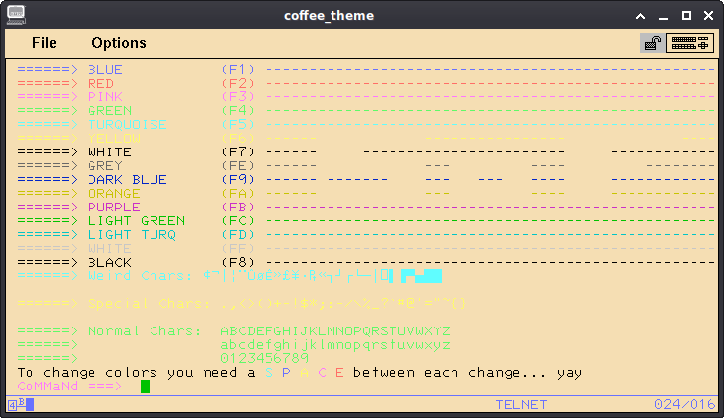Click the Normal Chars label

145,331
